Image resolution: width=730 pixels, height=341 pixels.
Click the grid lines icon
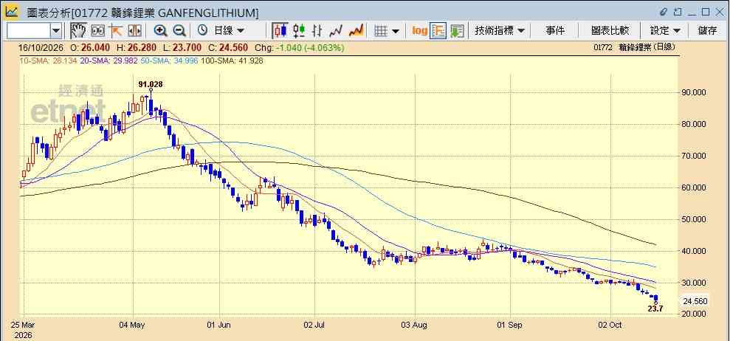tap(381, 31)
